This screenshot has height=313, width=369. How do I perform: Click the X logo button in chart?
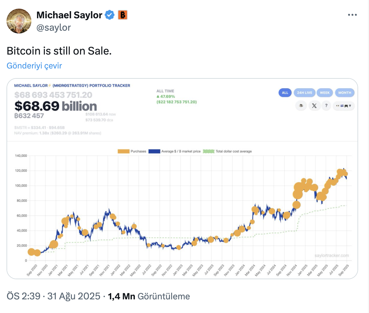(314, 106)
